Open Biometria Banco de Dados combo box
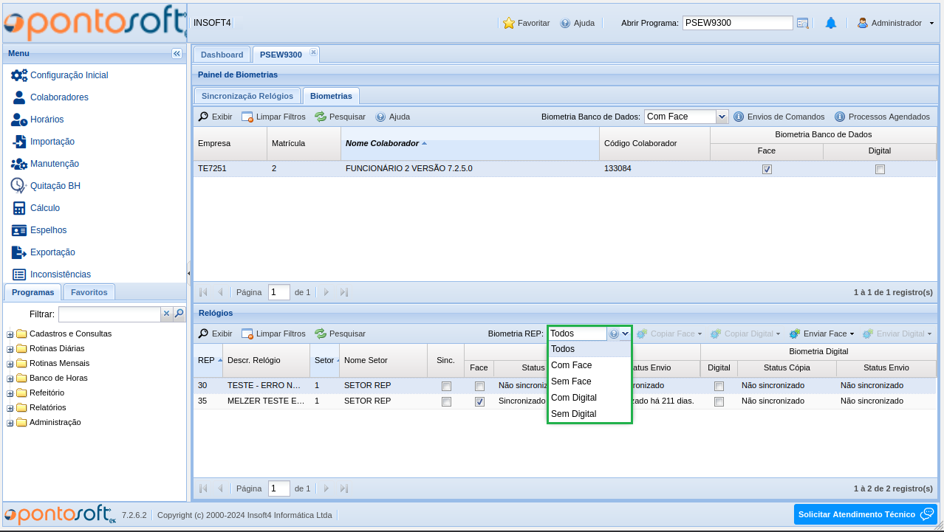Screen dimensions: 944x532 pos(722,117)
